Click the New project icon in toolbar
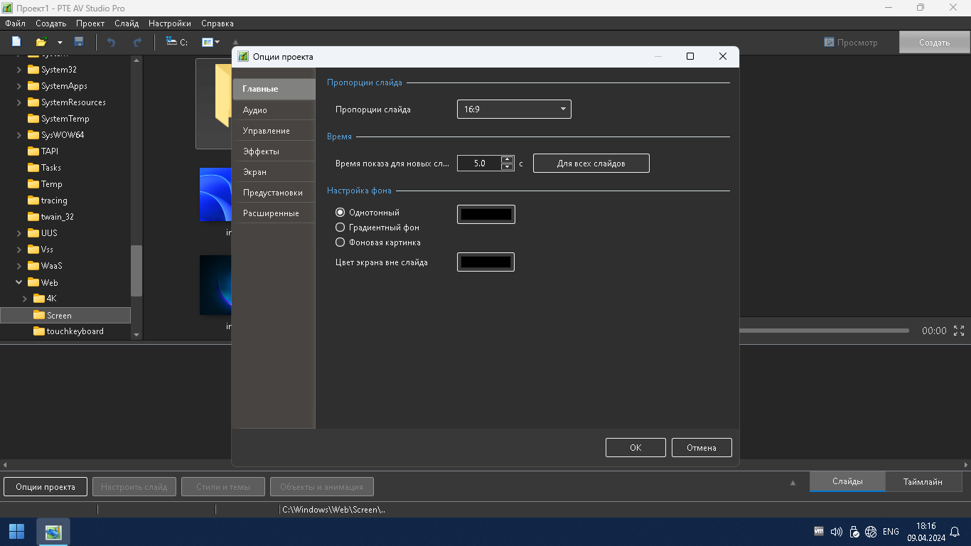This screenshot has width=971, height=546. [16, 42]
